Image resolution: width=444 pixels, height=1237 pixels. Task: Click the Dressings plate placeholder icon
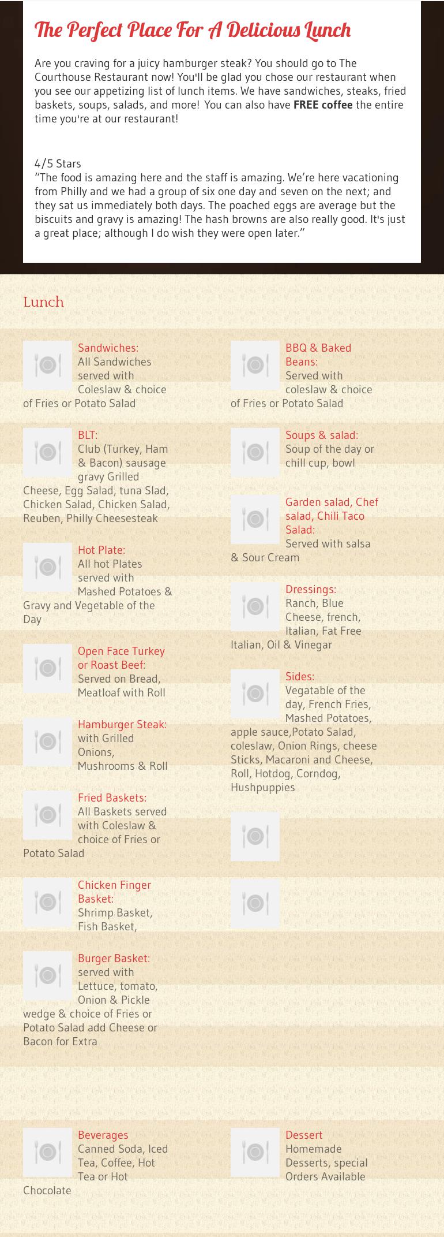click(255, 606)
